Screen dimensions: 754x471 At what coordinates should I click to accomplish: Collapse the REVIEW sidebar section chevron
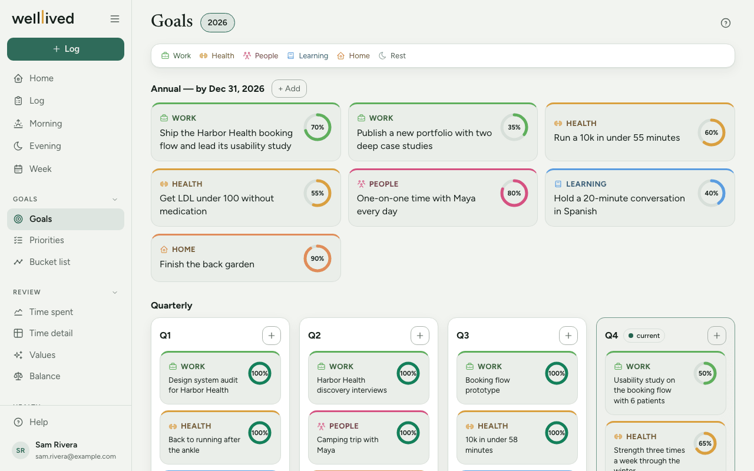point(115,293)
